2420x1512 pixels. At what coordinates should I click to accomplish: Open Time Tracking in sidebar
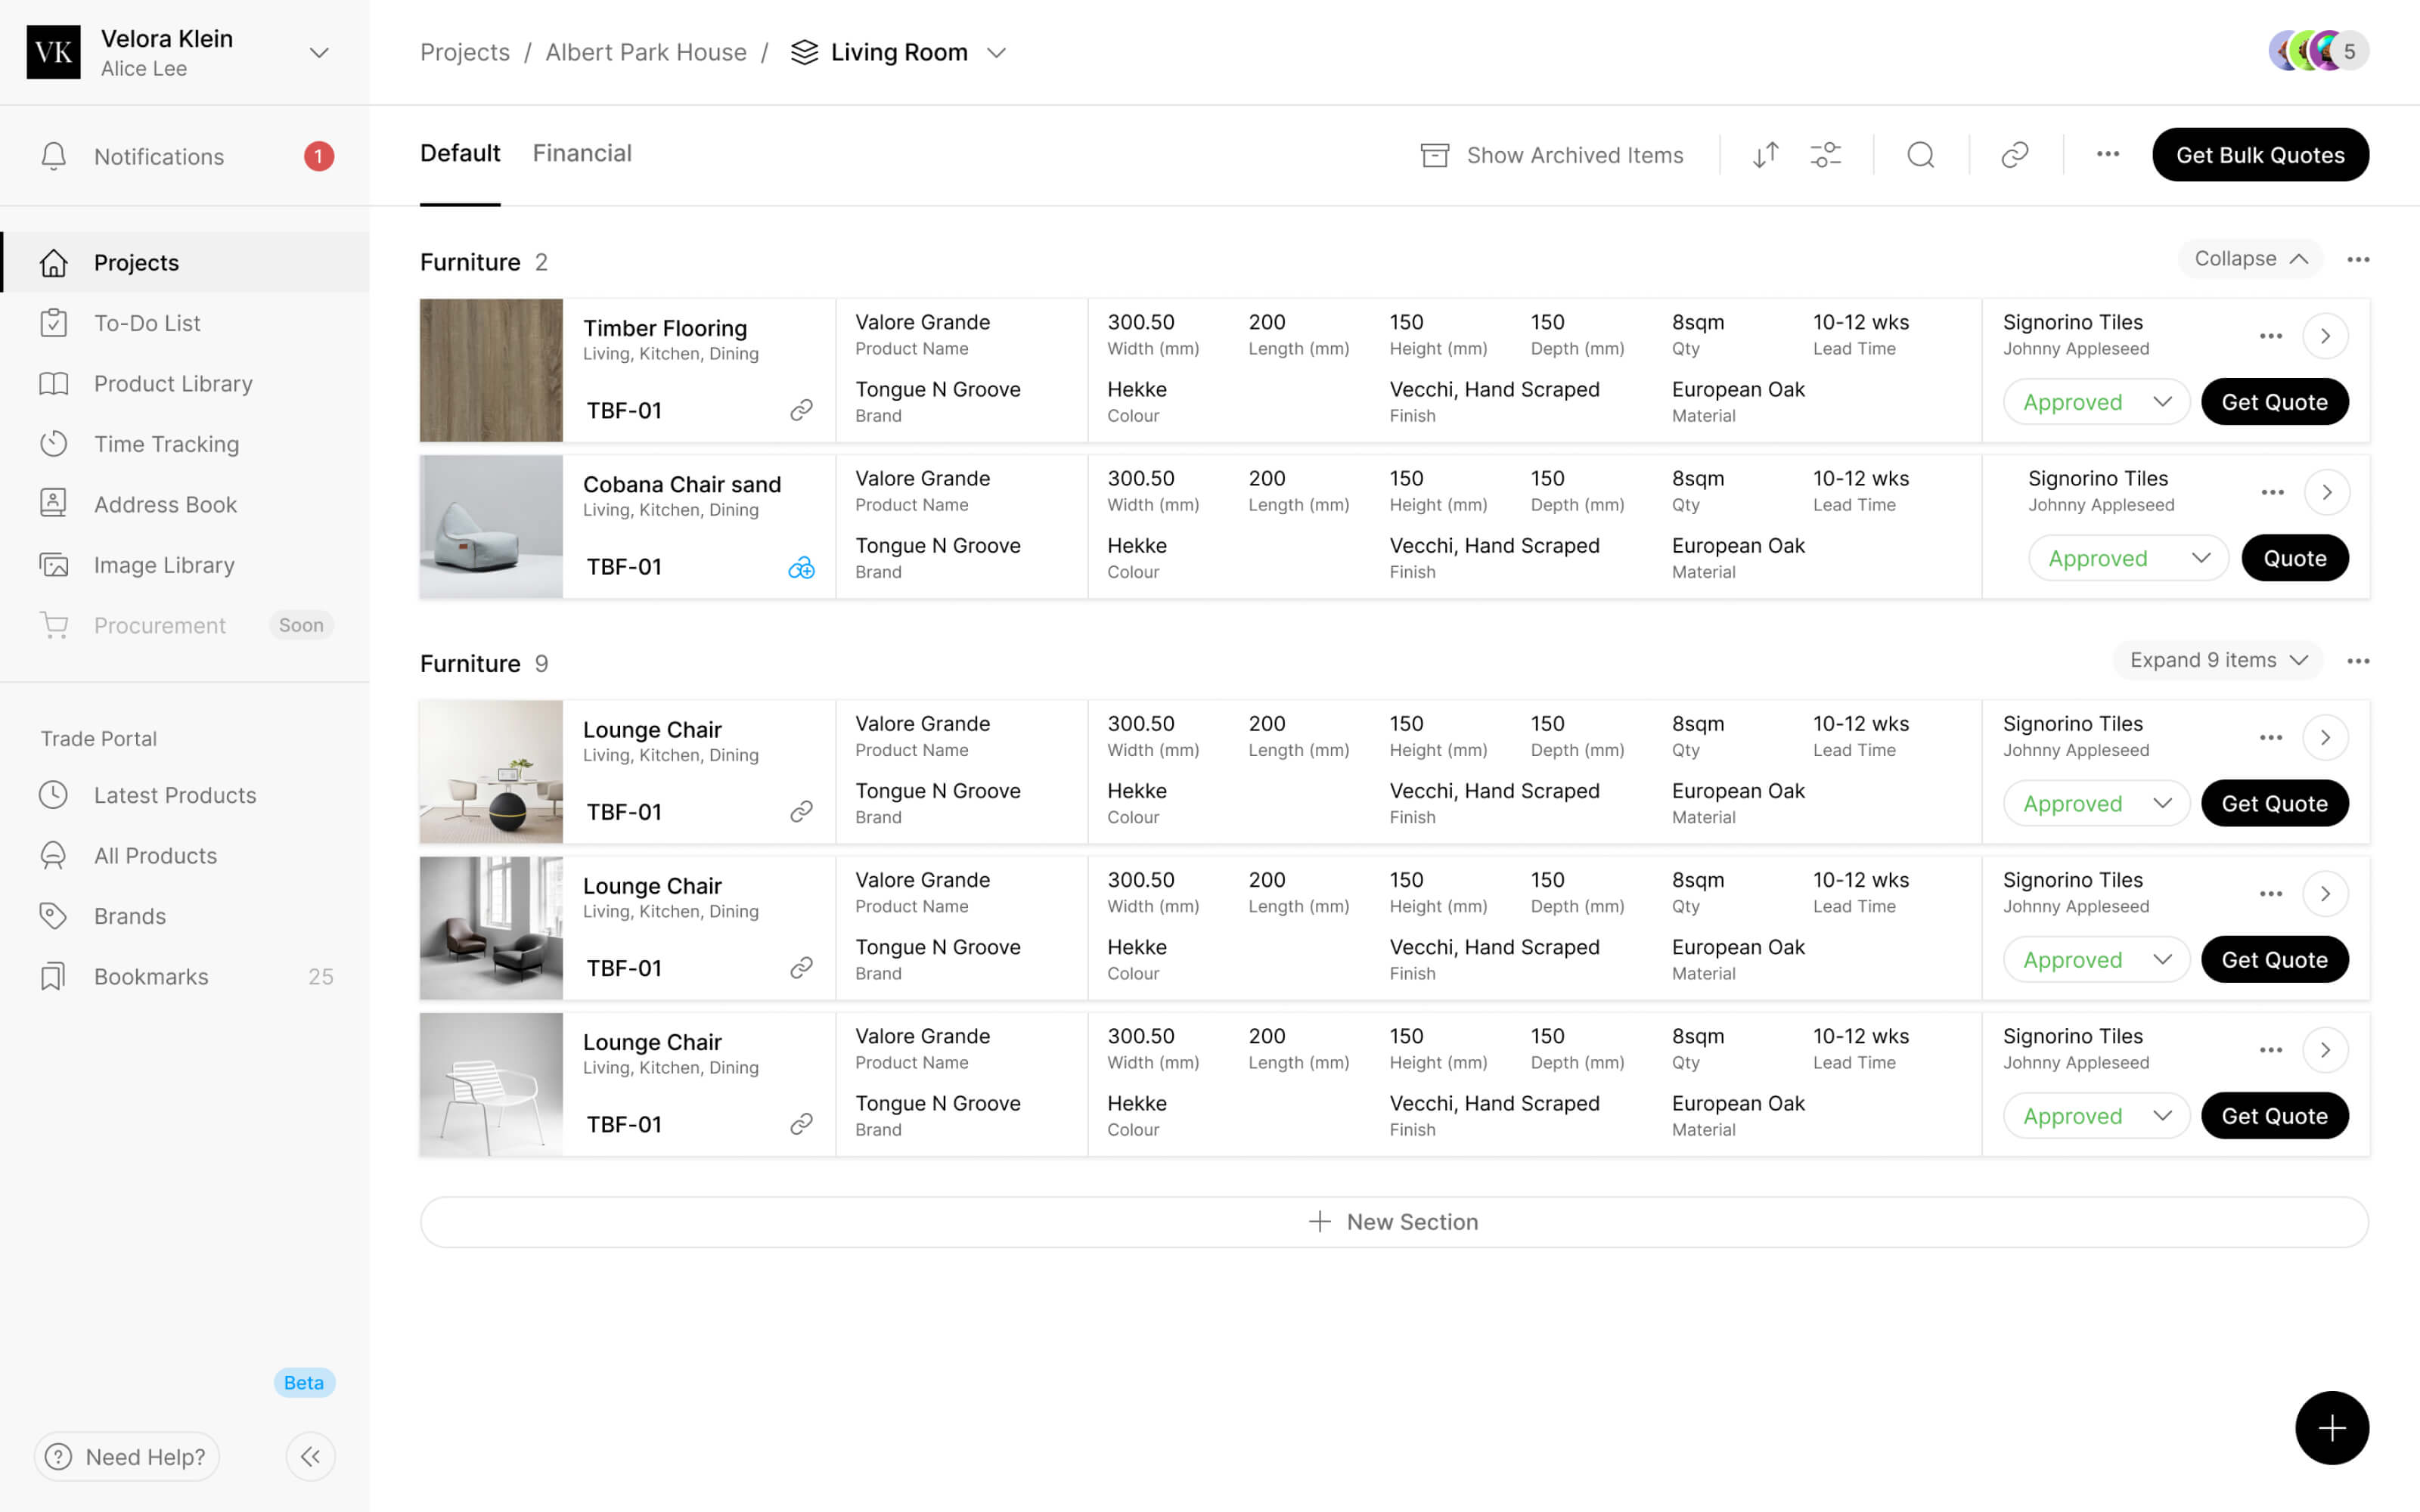pos(166,444)
